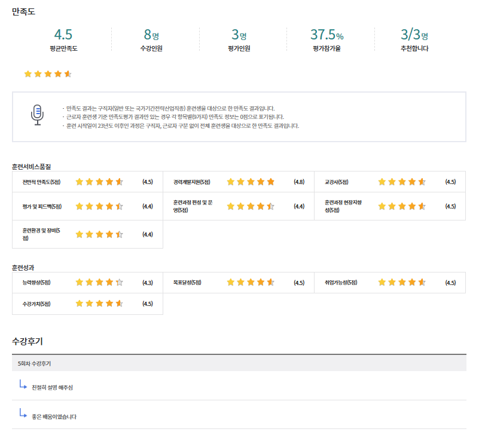Screen dimensions: 482x438
Task: Open the review text 친절히 설명 해주심
Action: pos(52,388)
